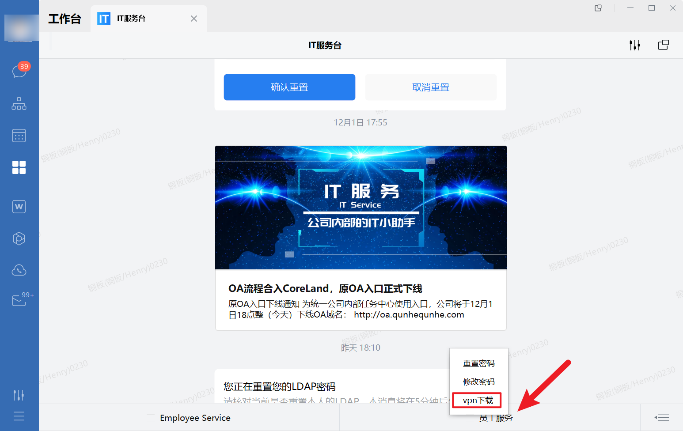Open sidebar settings sliders icon at bottom left

pos(19,395)
